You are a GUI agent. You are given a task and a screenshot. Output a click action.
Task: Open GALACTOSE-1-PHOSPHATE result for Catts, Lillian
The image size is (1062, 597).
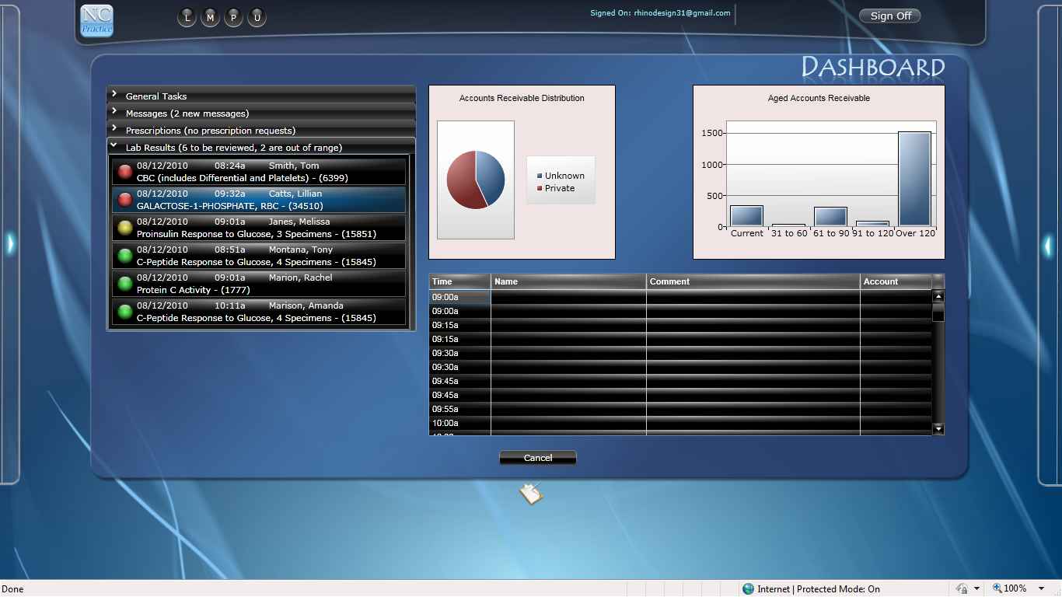[x=259, y=200]
